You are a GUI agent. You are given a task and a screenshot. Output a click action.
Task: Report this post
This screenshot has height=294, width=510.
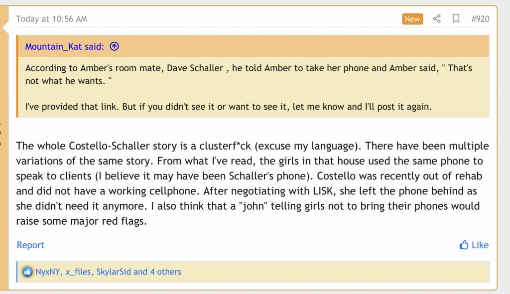click(x=30, y=245)
